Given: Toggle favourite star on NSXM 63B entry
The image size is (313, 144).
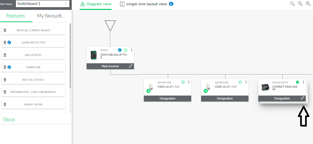Looking at the screenshot, I should [125, 50].
